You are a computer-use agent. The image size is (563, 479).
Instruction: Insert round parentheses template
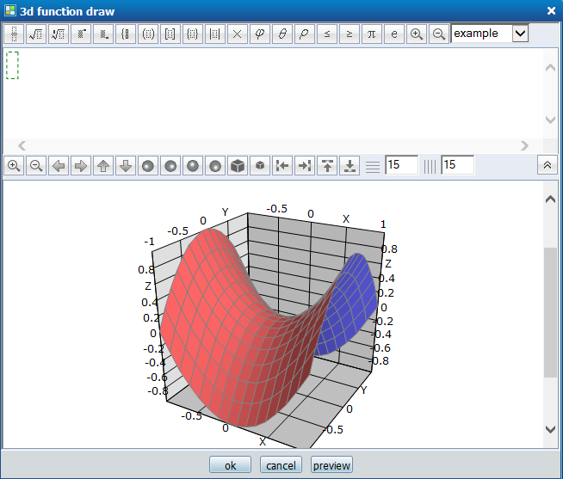[148, 34]
